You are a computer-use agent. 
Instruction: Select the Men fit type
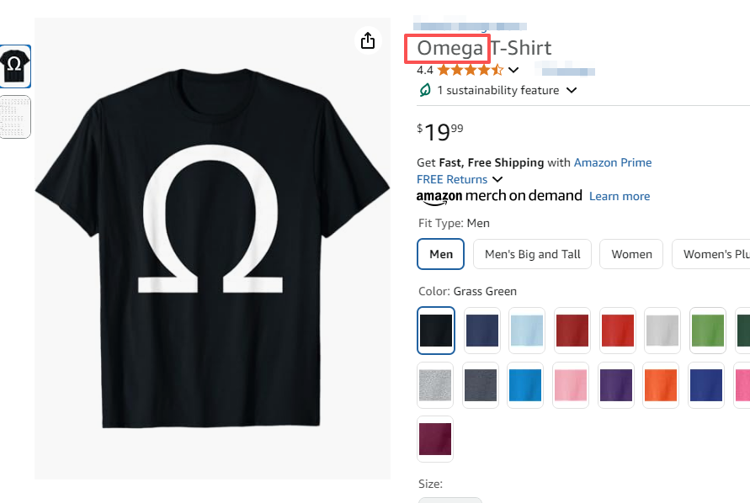click(x=441, y=254)
